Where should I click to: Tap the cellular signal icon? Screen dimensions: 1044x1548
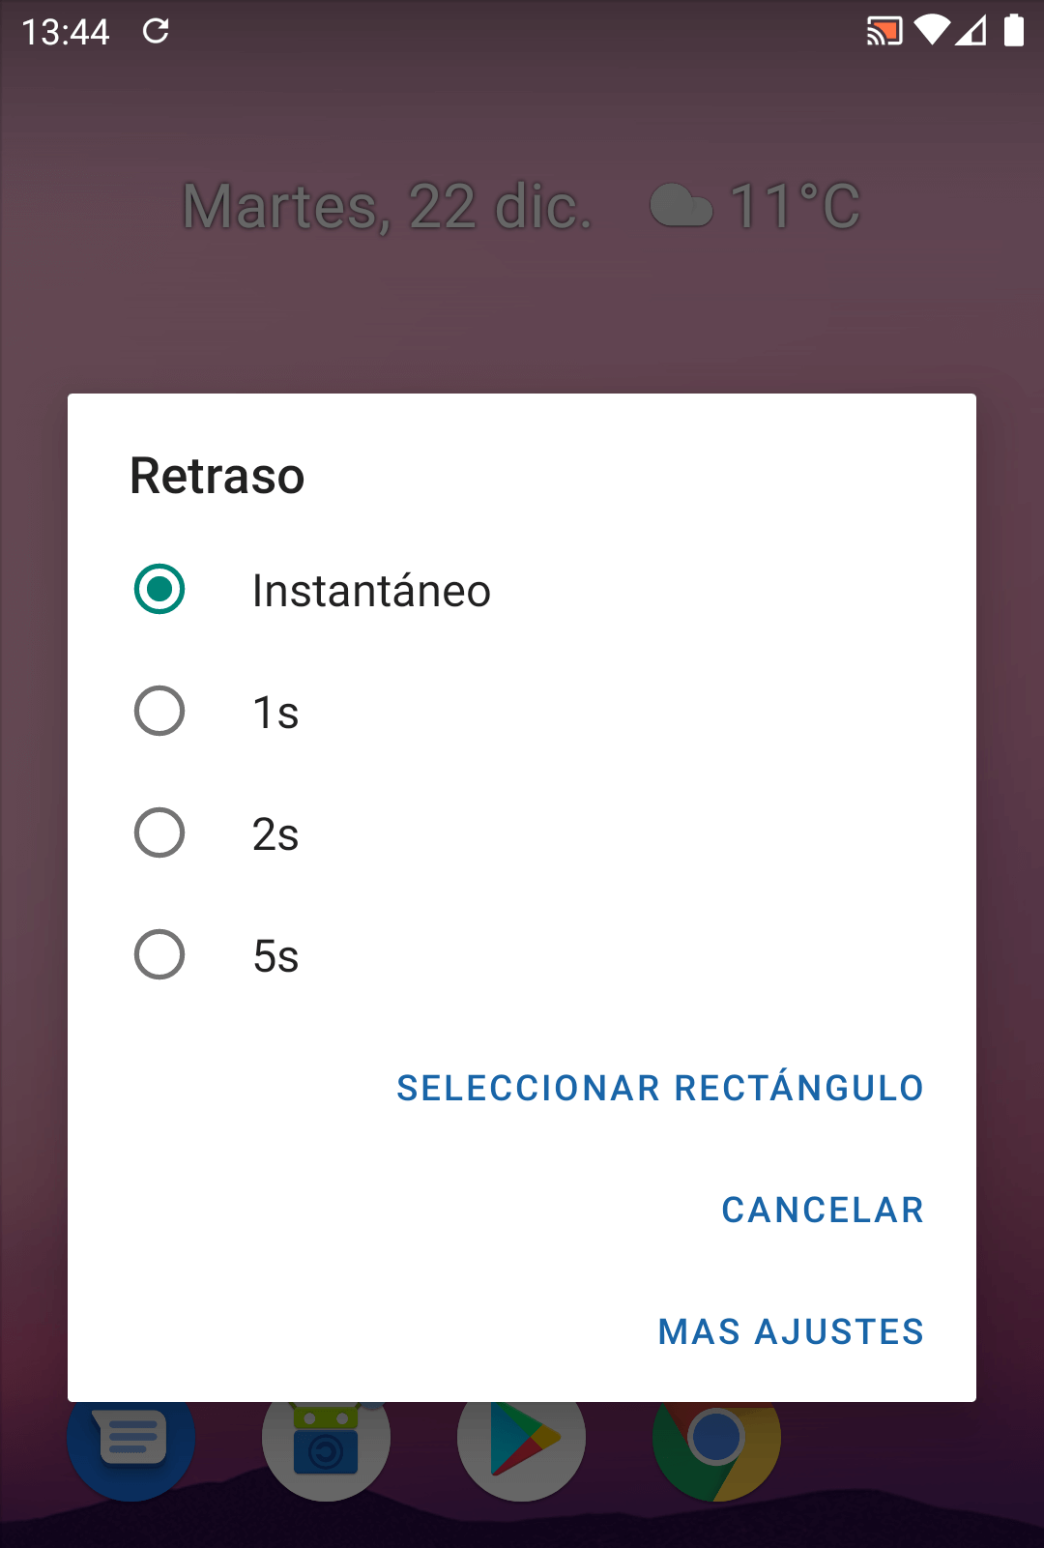pyautogui.click(x=971, y=31)
